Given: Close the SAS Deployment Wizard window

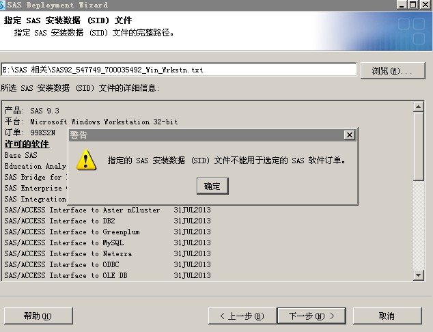Looking at the screenshot, I should [x=425, y=5].
